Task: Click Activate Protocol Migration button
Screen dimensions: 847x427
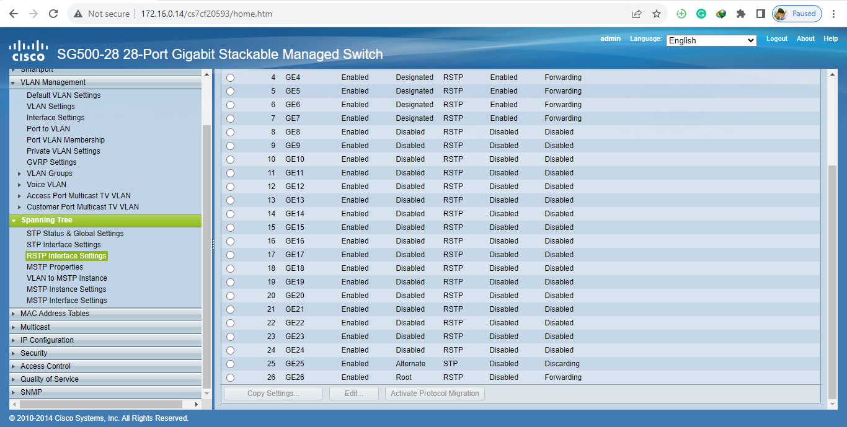Action: coord(435,394)
